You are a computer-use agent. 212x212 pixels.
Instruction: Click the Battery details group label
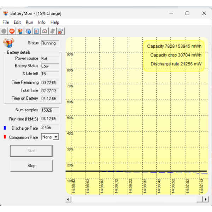(19, 52)
